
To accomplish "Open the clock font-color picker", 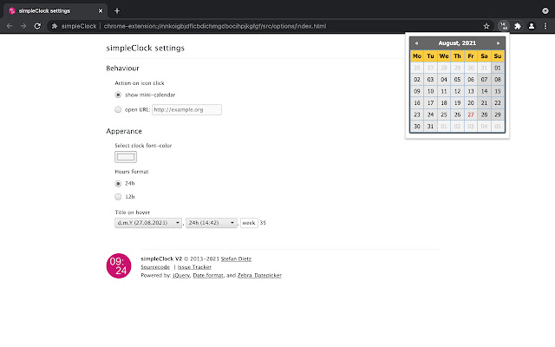I will (x=127, y=157).
